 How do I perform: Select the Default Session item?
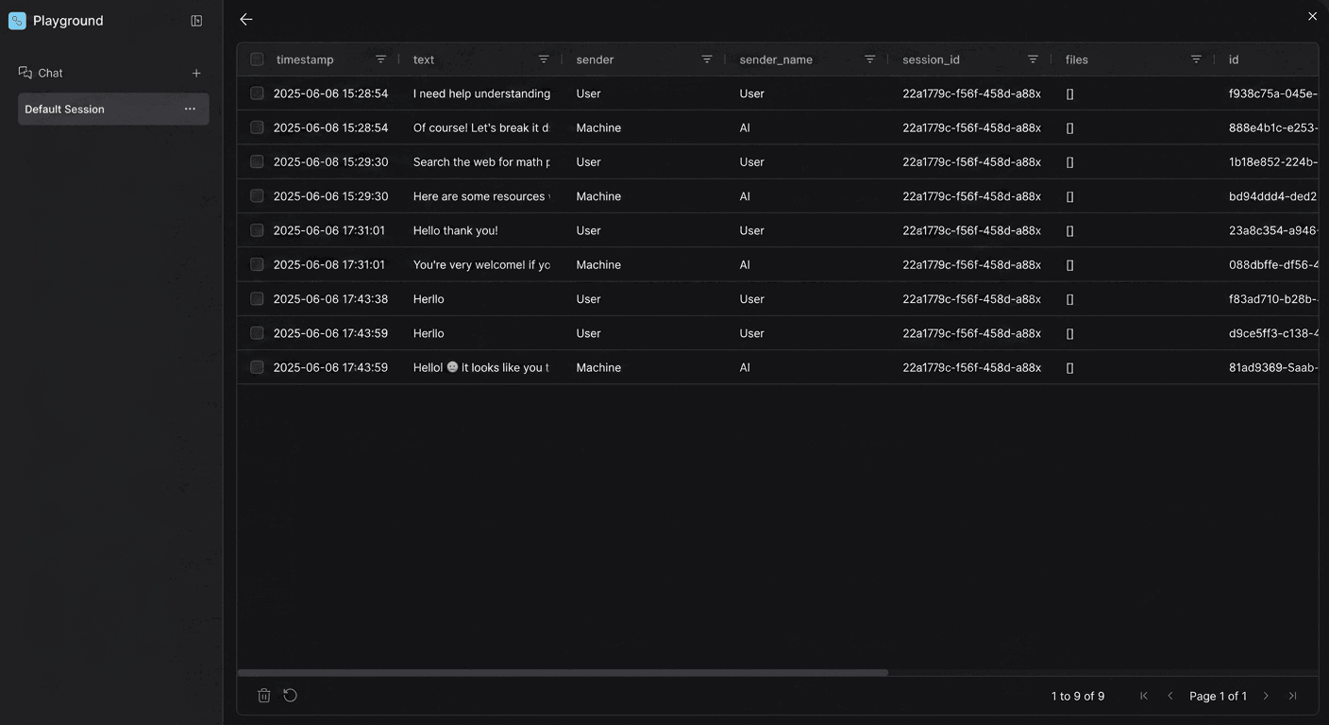click(x=113, y=109)
